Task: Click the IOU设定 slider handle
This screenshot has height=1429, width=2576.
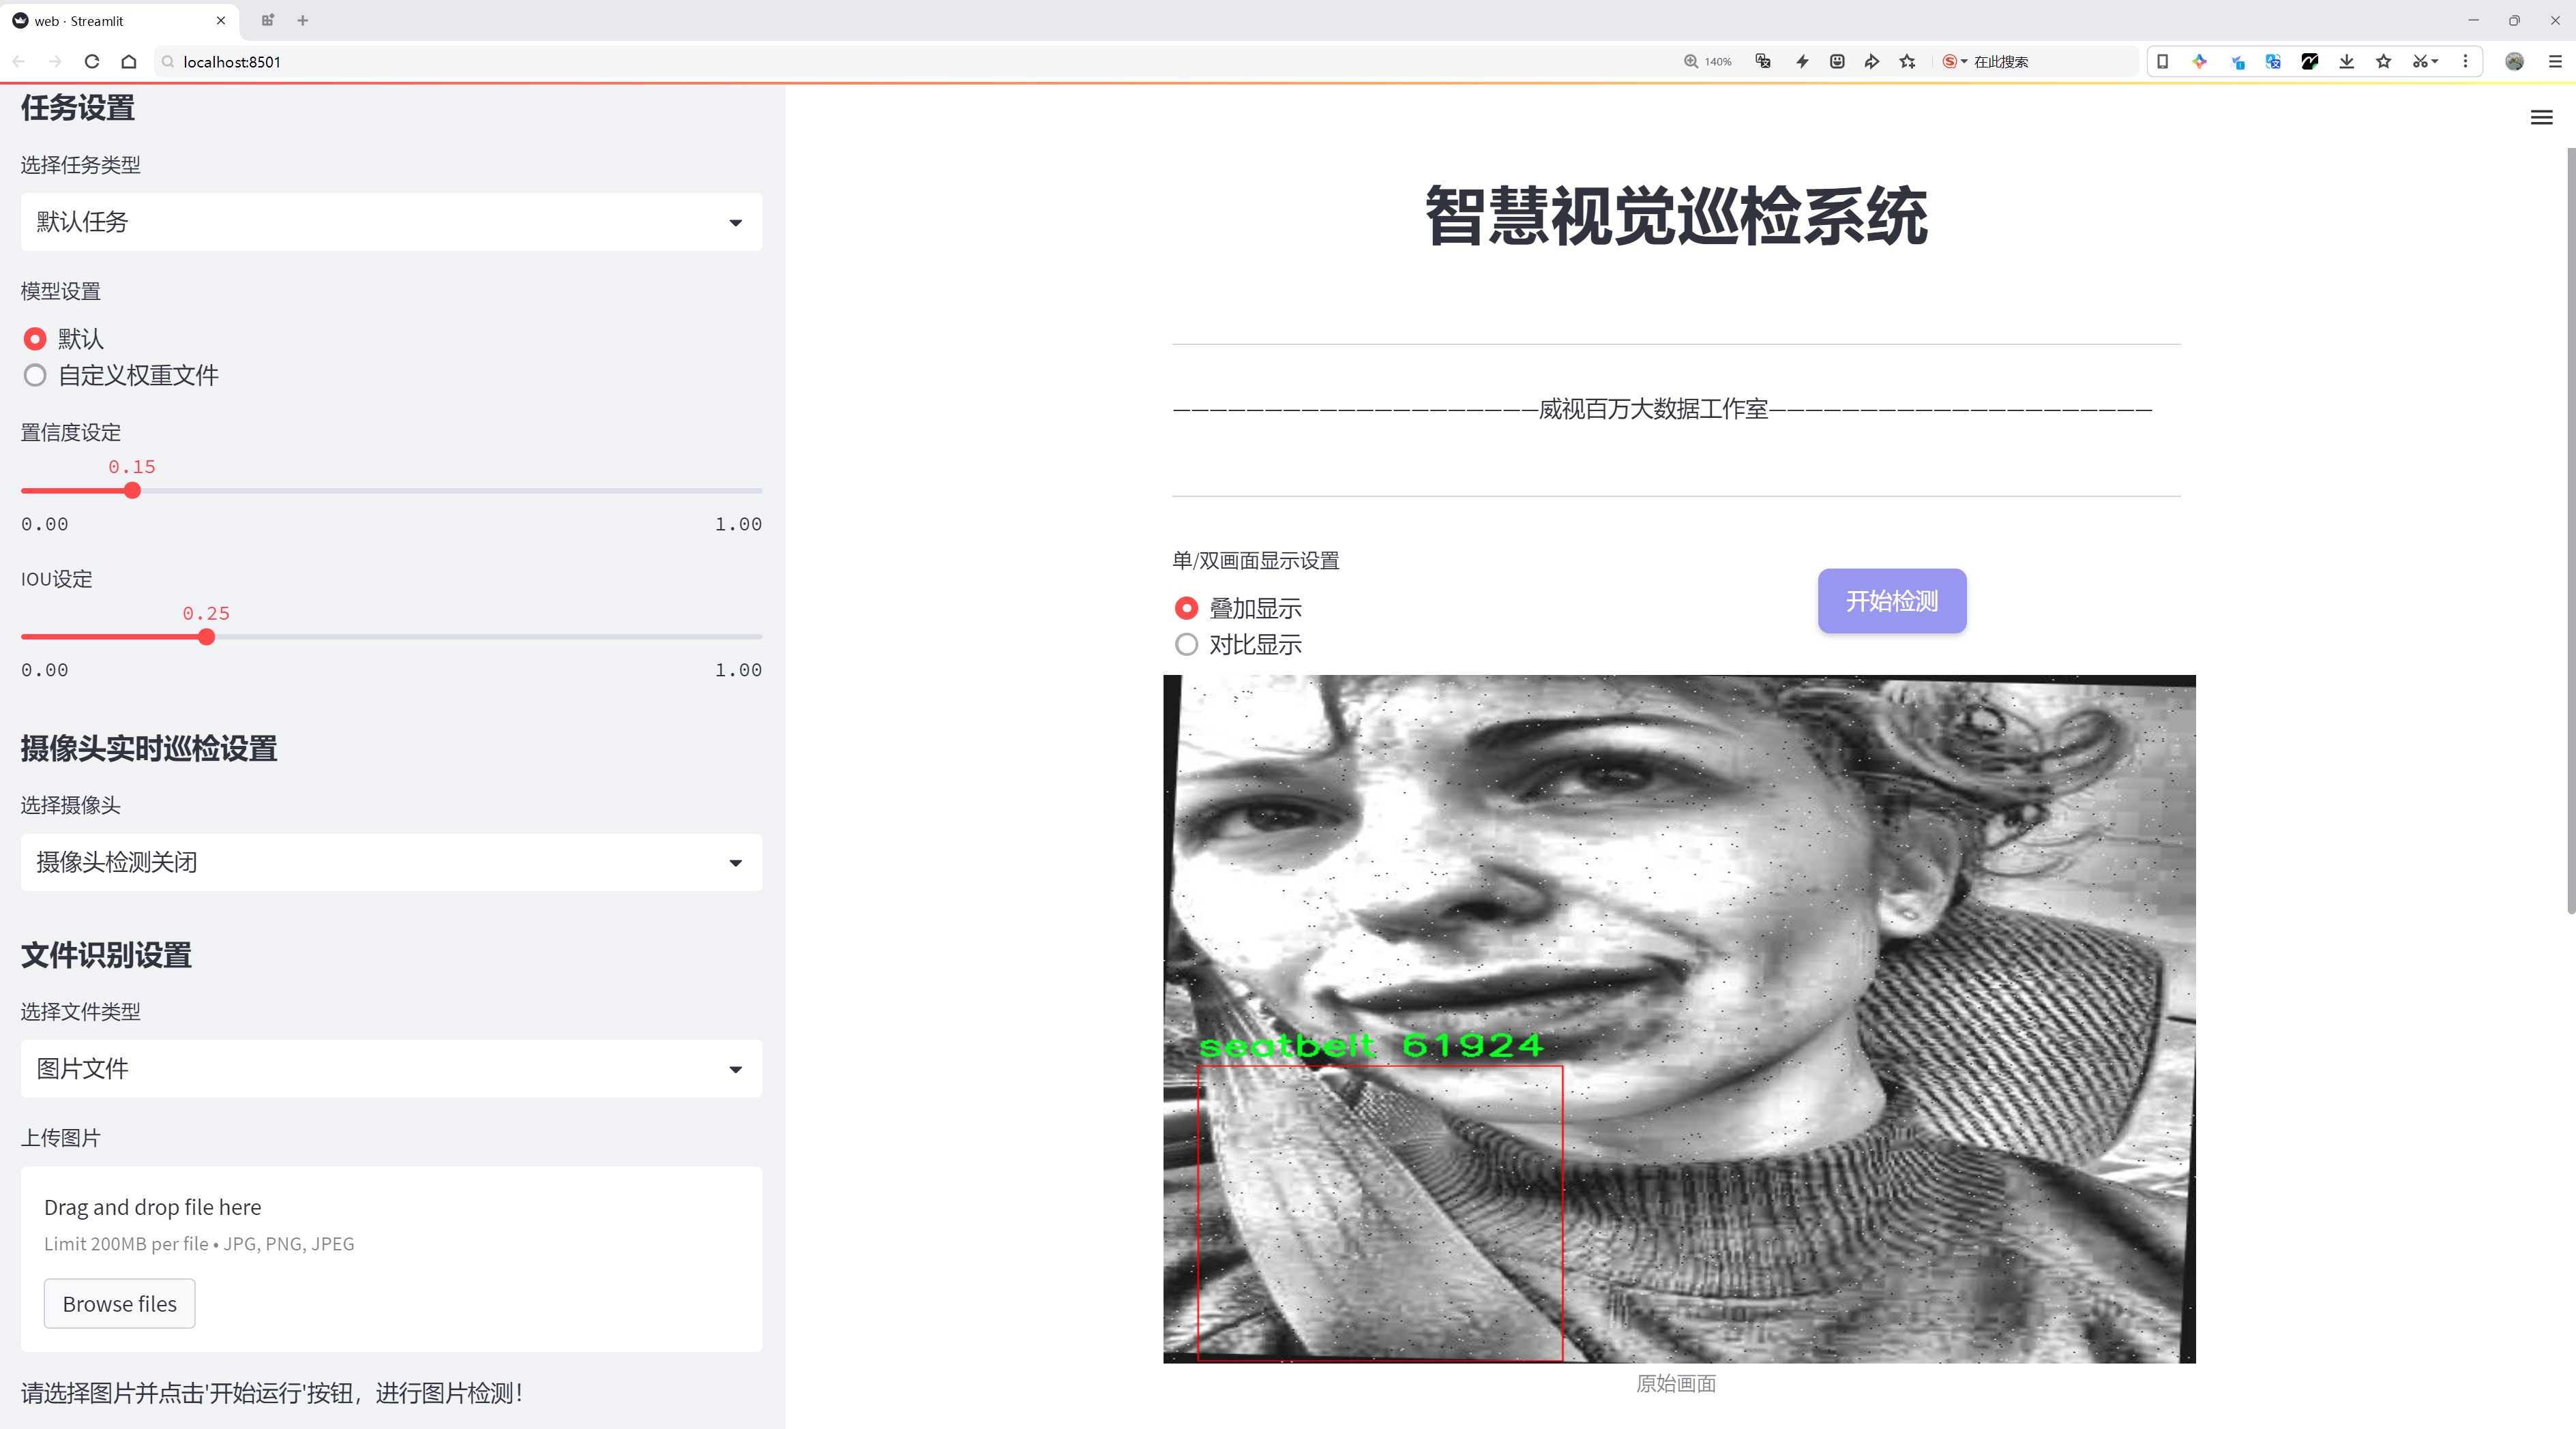Action: [x=207, y=637]
